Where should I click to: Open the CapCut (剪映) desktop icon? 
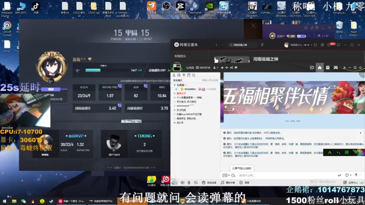point(180,7)
